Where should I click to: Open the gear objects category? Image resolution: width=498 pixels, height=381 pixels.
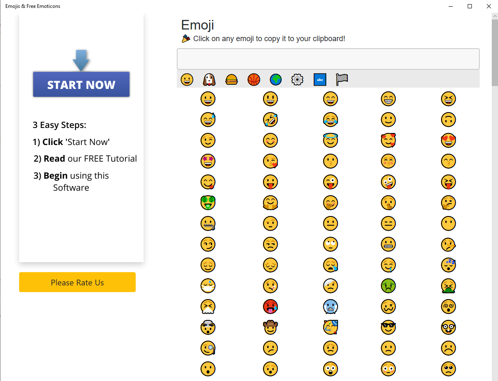pyautogui.click(x=297, y=79)
